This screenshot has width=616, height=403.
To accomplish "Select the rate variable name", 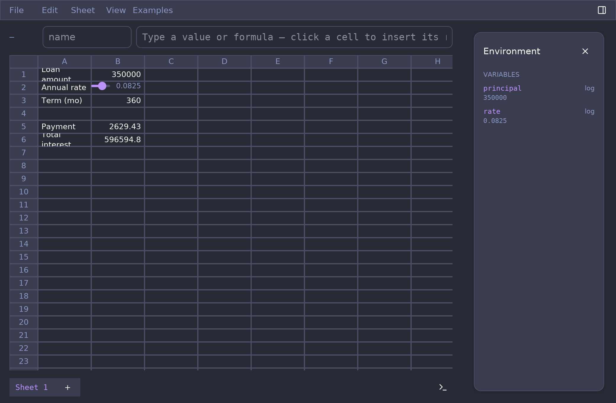I will pos(492,111).
